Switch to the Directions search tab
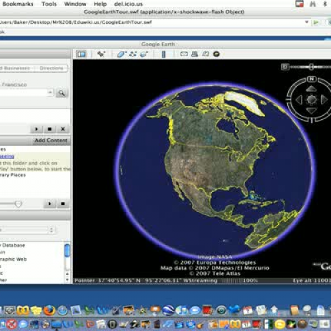Screen dimensions: 331x331 pyautogui.click(x=51, y=68)
